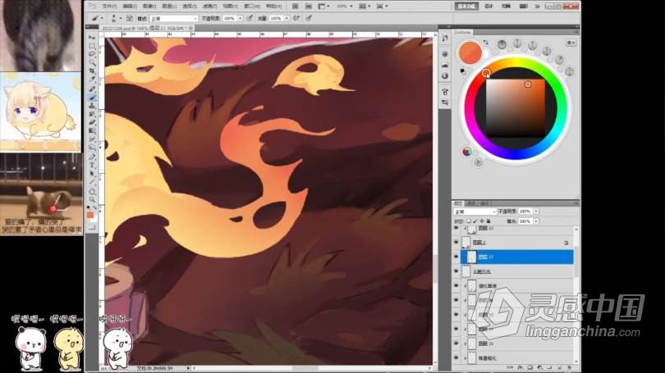Toggle the Brush panel icon in the options bar

tap(130, 19)
